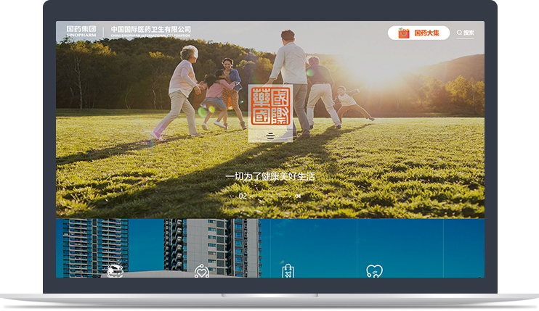Click the red 国药 seal emblem
Screen dimensions: 539x311
click(269, 107)
